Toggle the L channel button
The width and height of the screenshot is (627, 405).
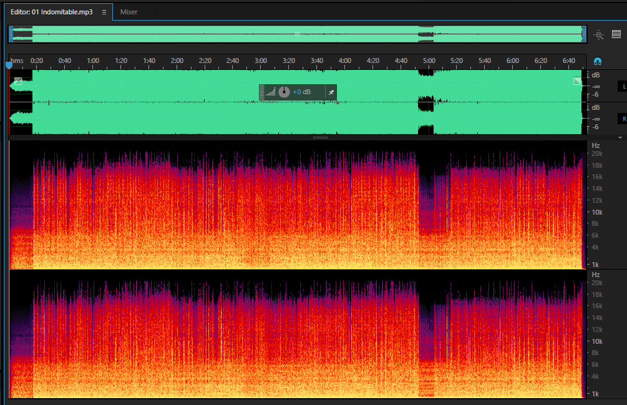point(623,86)
